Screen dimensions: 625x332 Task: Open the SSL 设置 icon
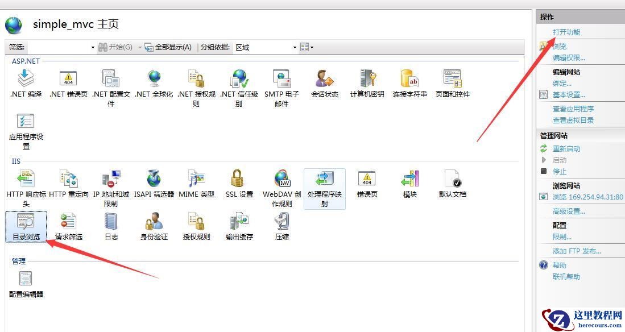[238, 178]
